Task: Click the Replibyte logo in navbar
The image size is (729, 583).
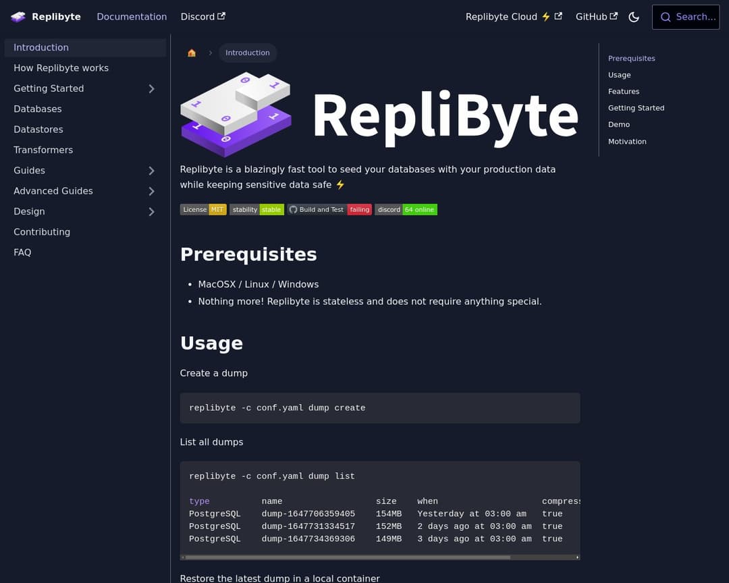Action: pyautogui.click(x=45, y=17)
